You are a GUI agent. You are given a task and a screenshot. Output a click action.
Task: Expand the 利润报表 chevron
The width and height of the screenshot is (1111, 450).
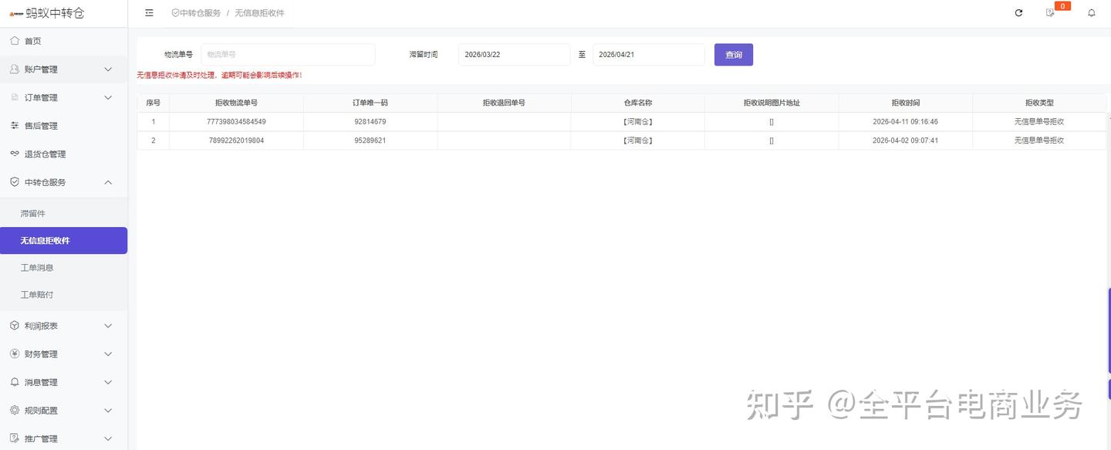point(108,326)
